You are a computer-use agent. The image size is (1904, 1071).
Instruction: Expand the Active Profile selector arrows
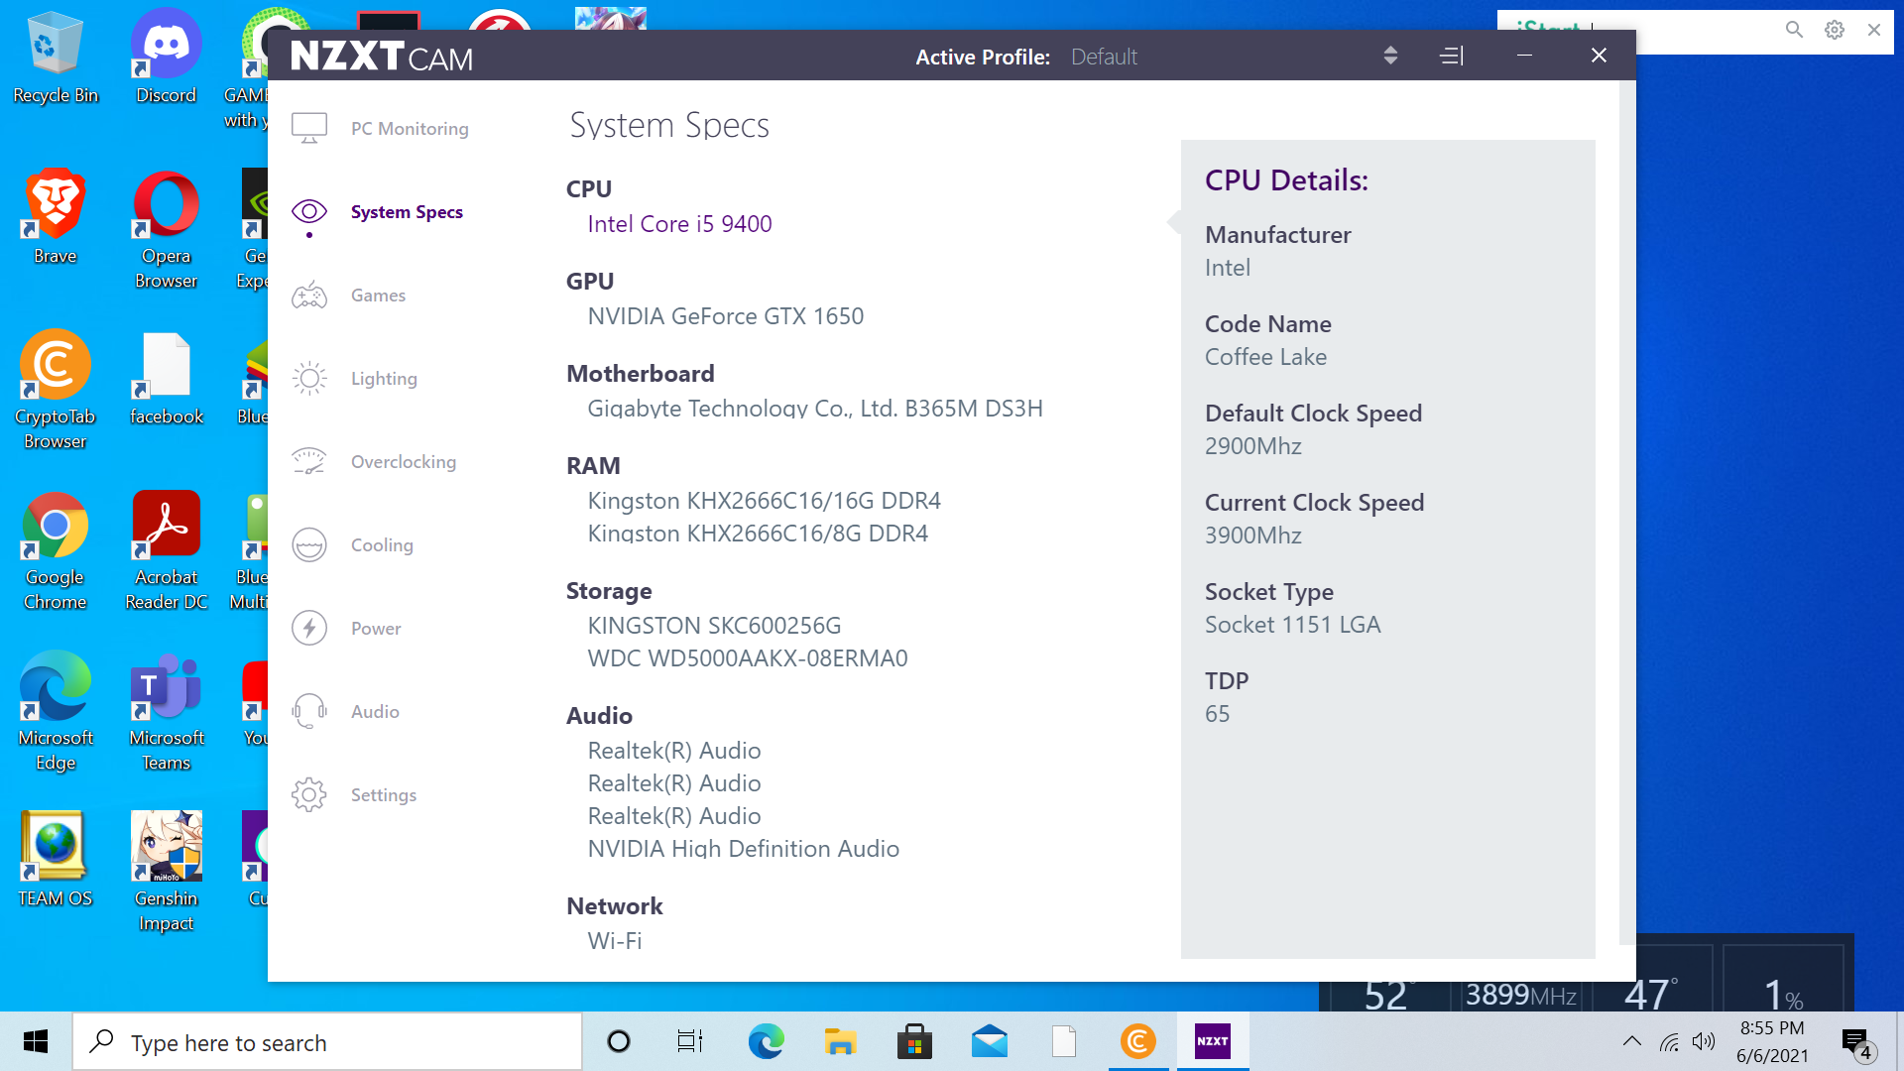(x=1390, y=56)
